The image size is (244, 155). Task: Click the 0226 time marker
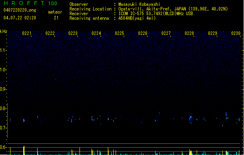(143, 33)
